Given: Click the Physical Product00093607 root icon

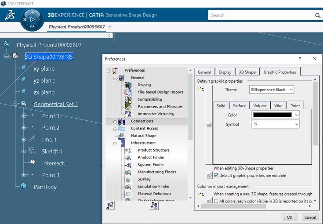Looking at the screenshot, I should 7,44.
